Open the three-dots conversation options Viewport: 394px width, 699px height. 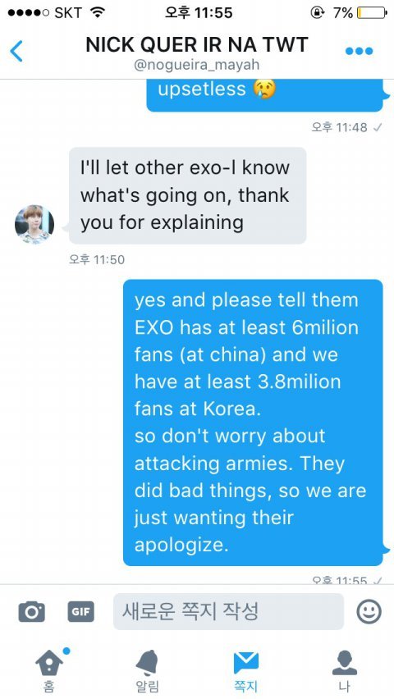[360, 51]
